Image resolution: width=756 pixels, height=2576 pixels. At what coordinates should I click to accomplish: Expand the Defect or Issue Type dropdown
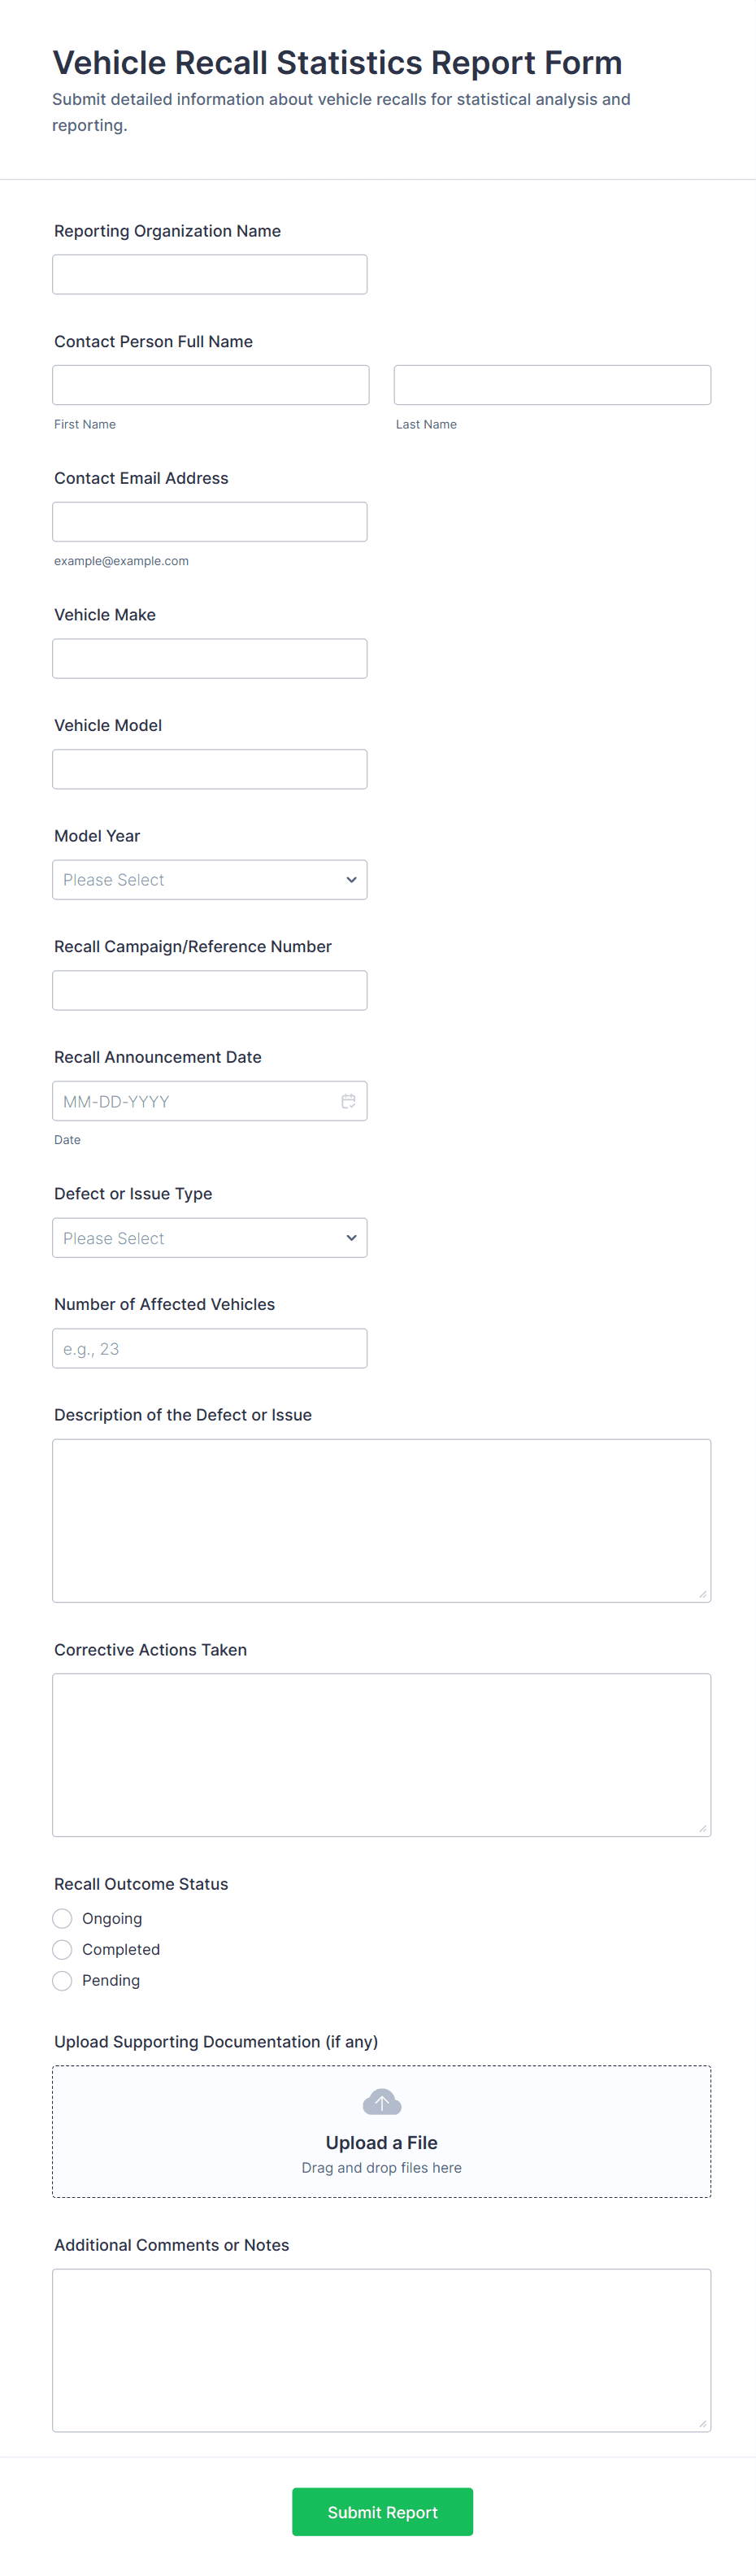pos(209,1238)
